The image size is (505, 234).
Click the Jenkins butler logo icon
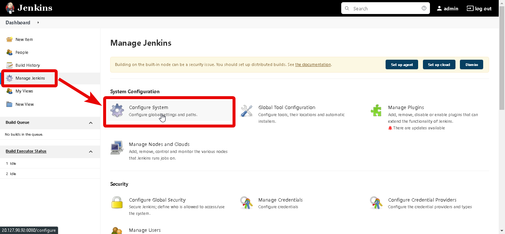click(x=10, y=8)
